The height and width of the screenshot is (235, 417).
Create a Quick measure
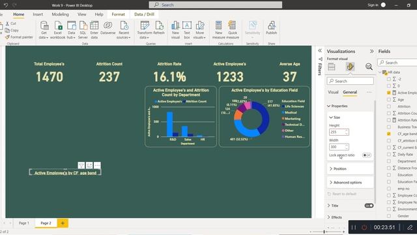click(x=233, y=30)
